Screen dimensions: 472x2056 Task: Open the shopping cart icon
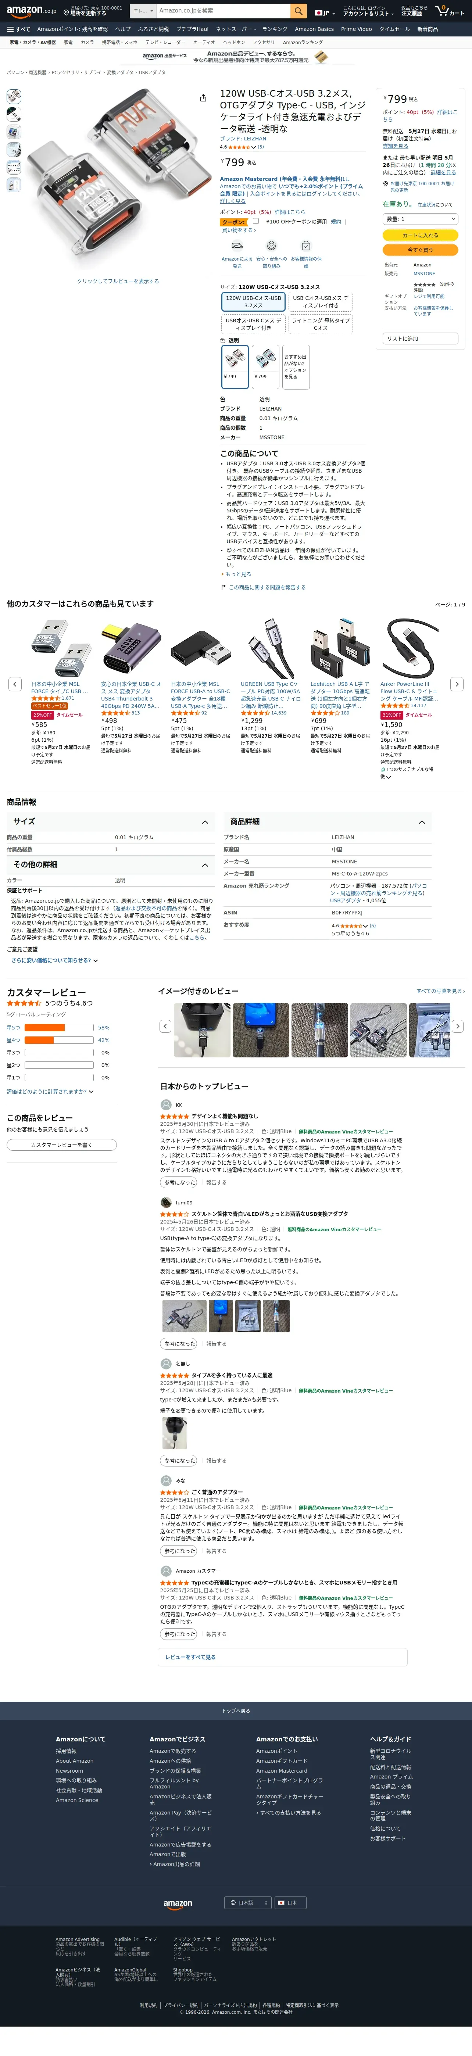point(450,11)
